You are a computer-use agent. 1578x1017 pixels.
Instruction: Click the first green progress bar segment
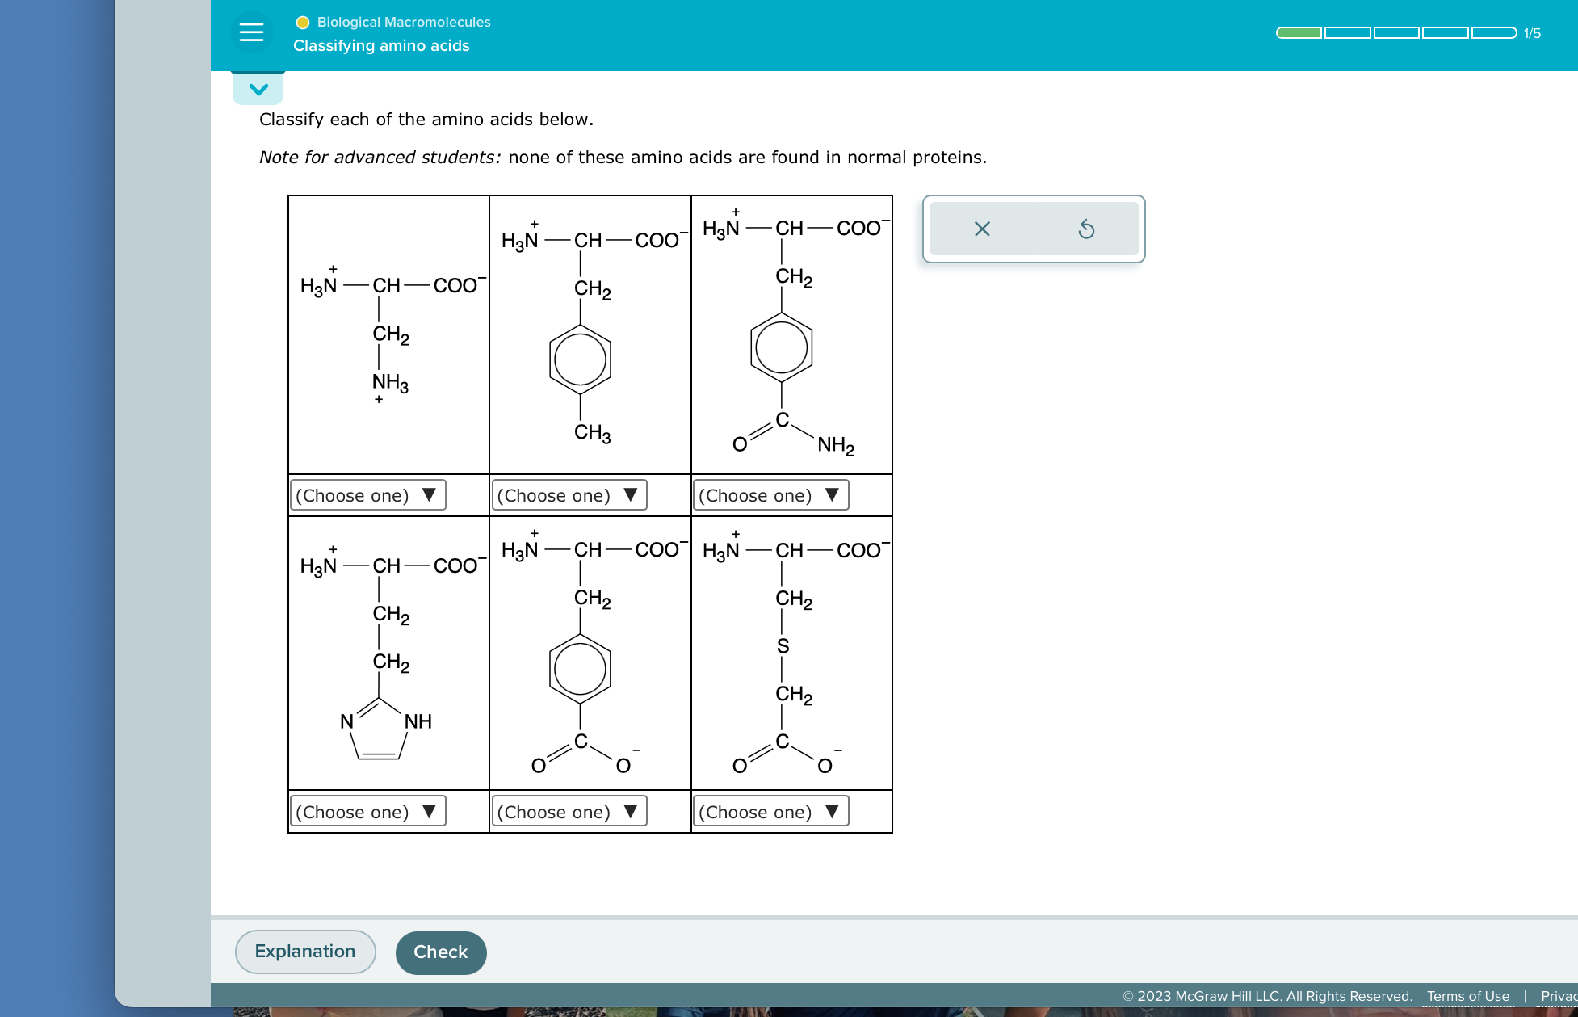coord(1300,32)
